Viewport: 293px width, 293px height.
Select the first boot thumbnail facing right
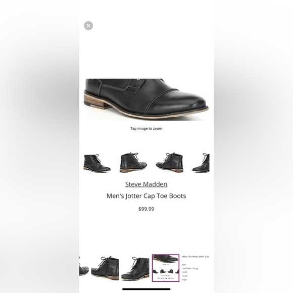pos(97,163)
